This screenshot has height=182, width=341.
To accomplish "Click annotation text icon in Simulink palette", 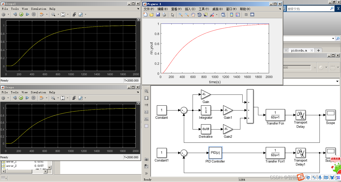I will (x=146, y=112).
